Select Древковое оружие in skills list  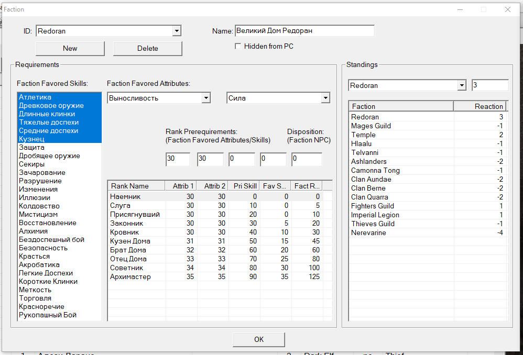(x=59, y=105)
